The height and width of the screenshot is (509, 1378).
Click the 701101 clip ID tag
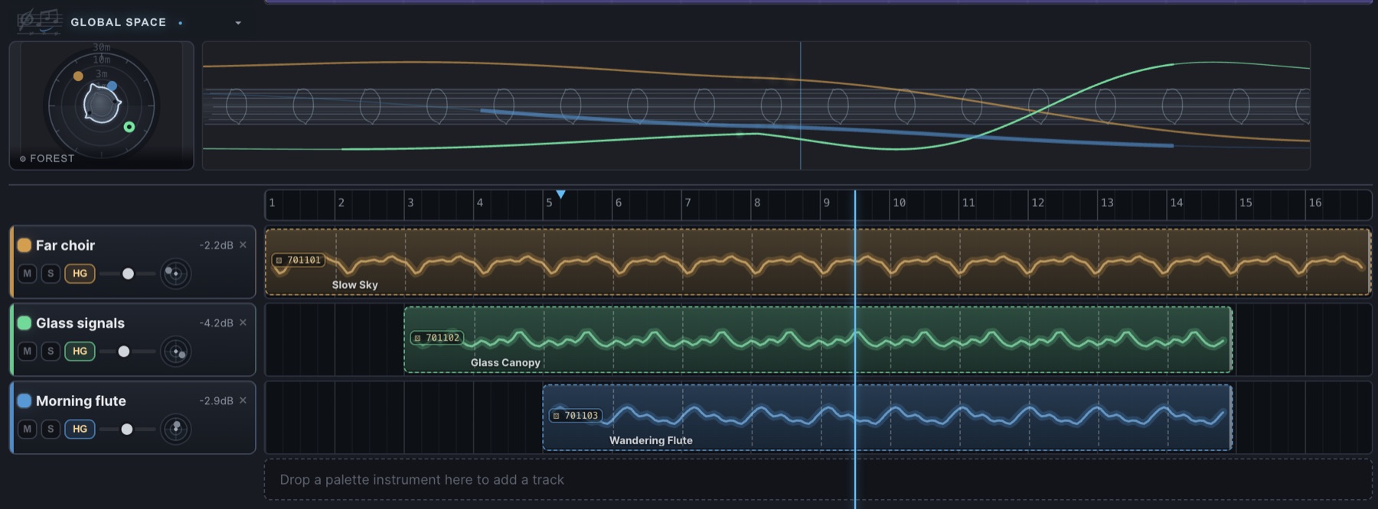[x=299, y=261]
